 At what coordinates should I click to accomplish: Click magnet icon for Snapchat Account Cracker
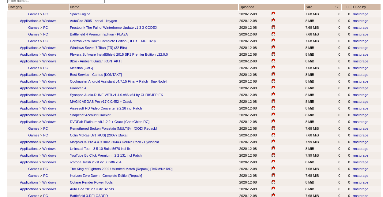click(x=273, y=115)
